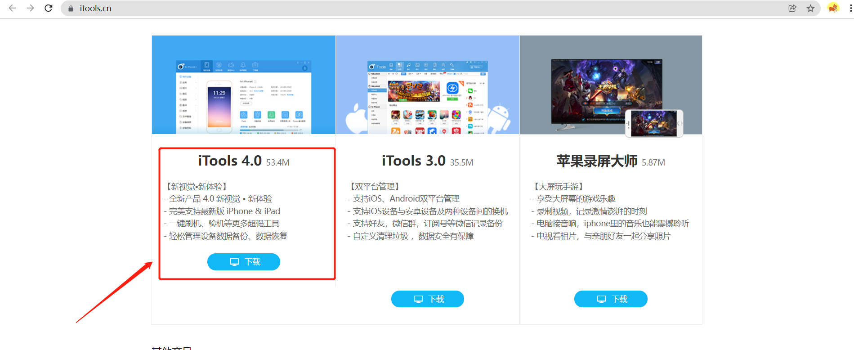Click the 35.5M file size text
This screenshot has height=350, width=854.
click(x=462, y=162)
